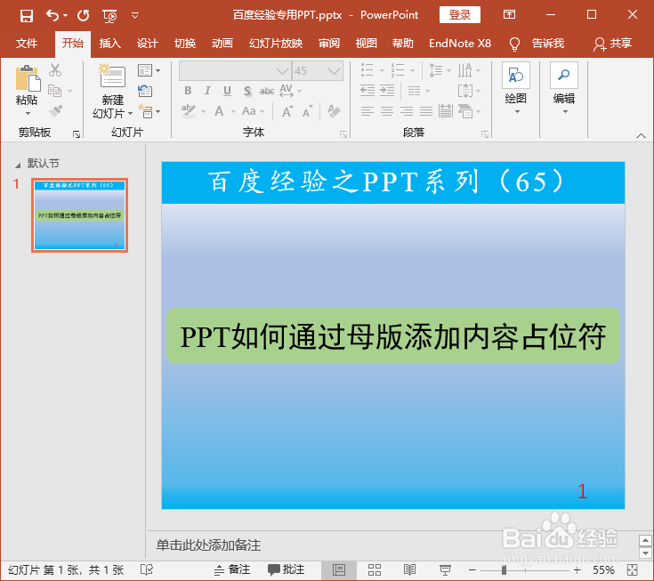Click the text highlight color icon
This screenshot has width=654, height=581.
[x=189, y=111]
